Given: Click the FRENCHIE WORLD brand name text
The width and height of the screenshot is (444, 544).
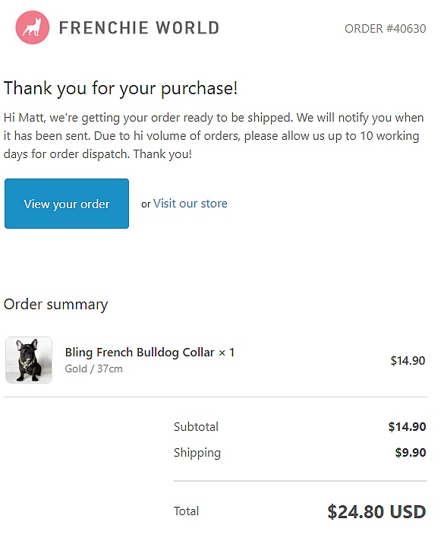Looking at the screenshot, I should (140, 28).
